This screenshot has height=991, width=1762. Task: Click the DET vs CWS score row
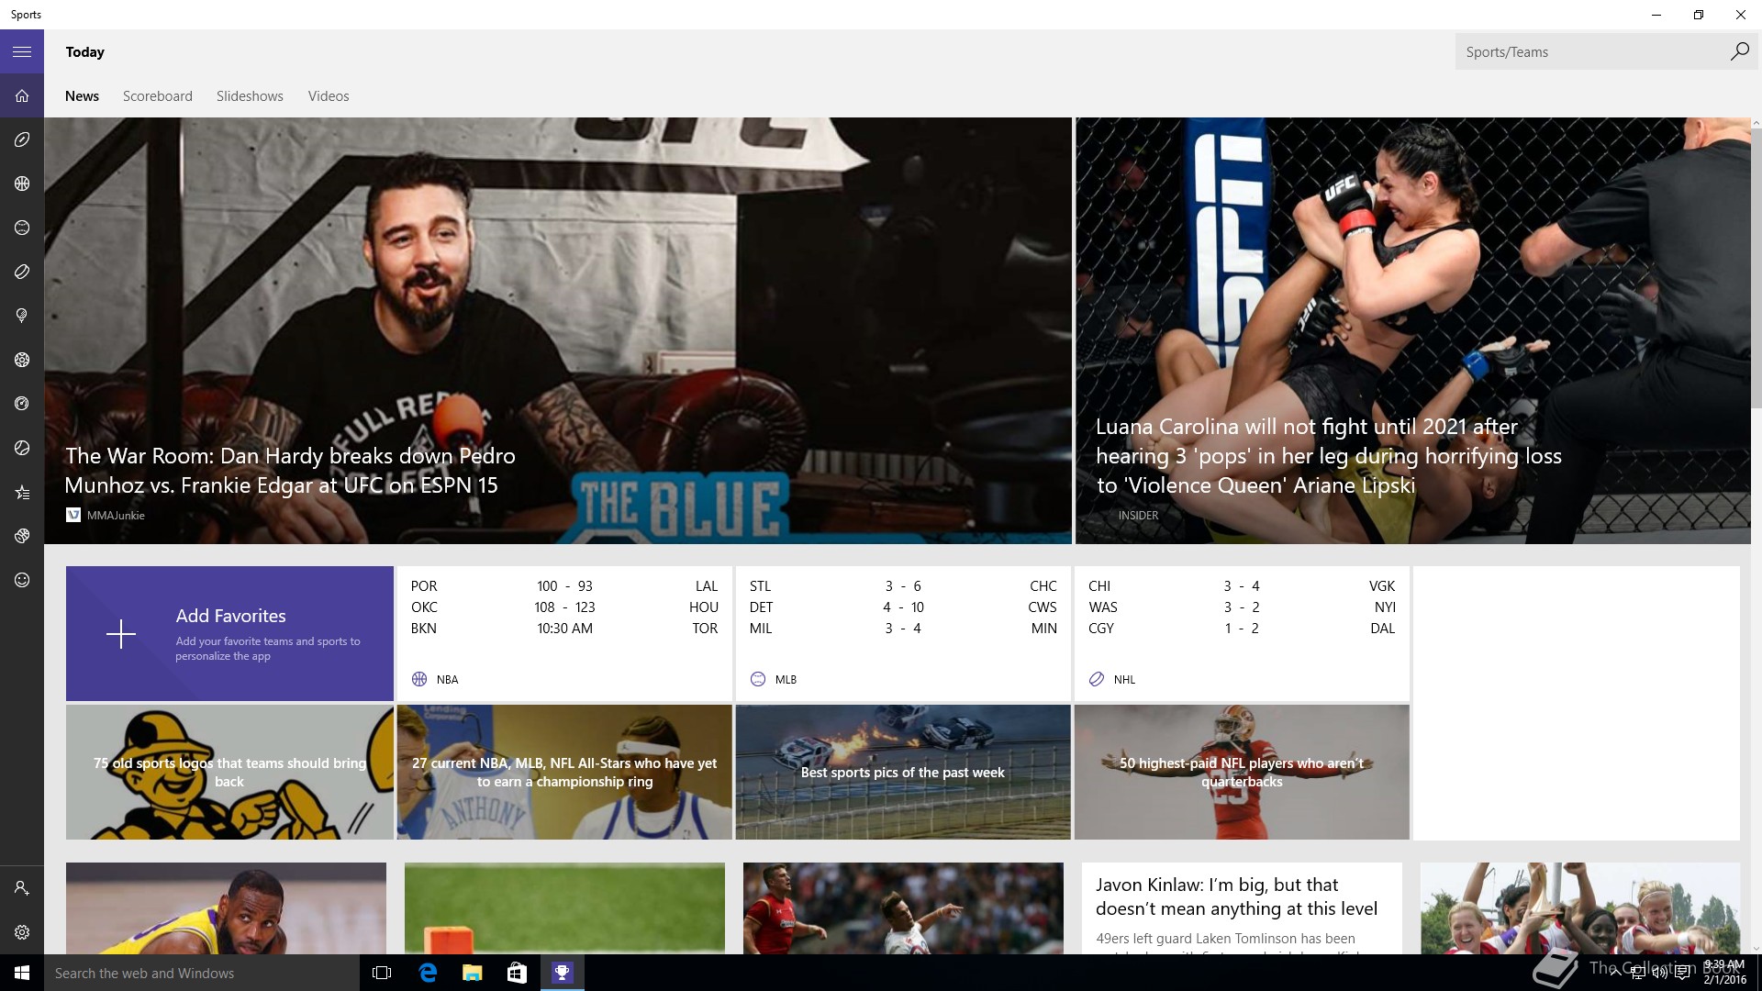[903, 607]
